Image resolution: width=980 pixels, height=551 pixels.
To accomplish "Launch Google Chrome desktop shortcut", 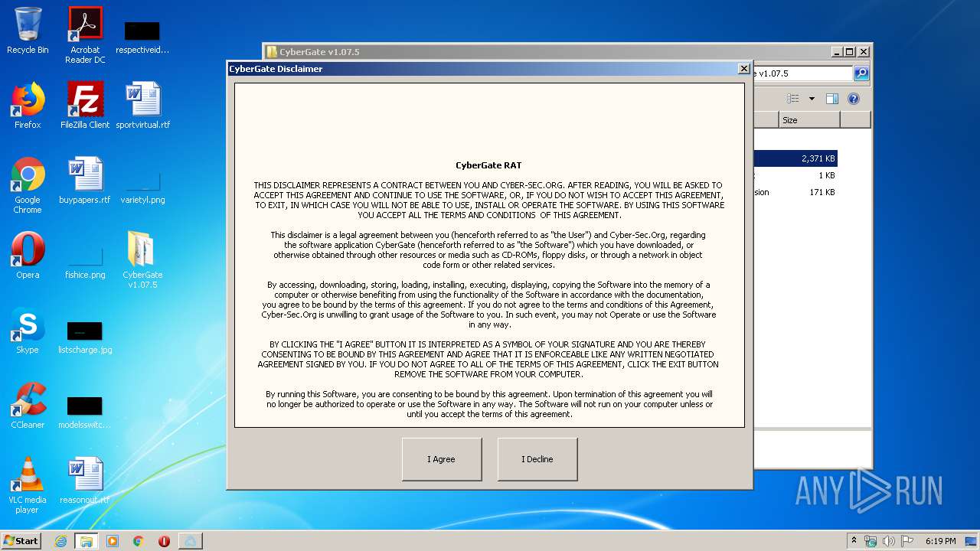I will (x=28, y=185).
